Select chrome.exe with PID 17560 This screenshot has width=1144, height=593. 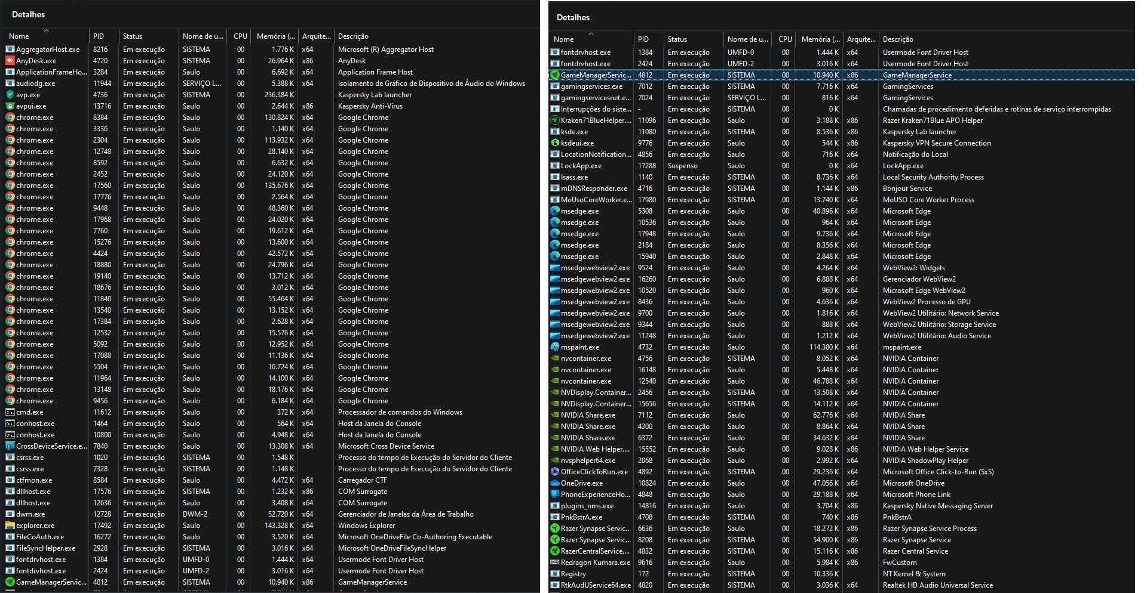pos(271,186)
